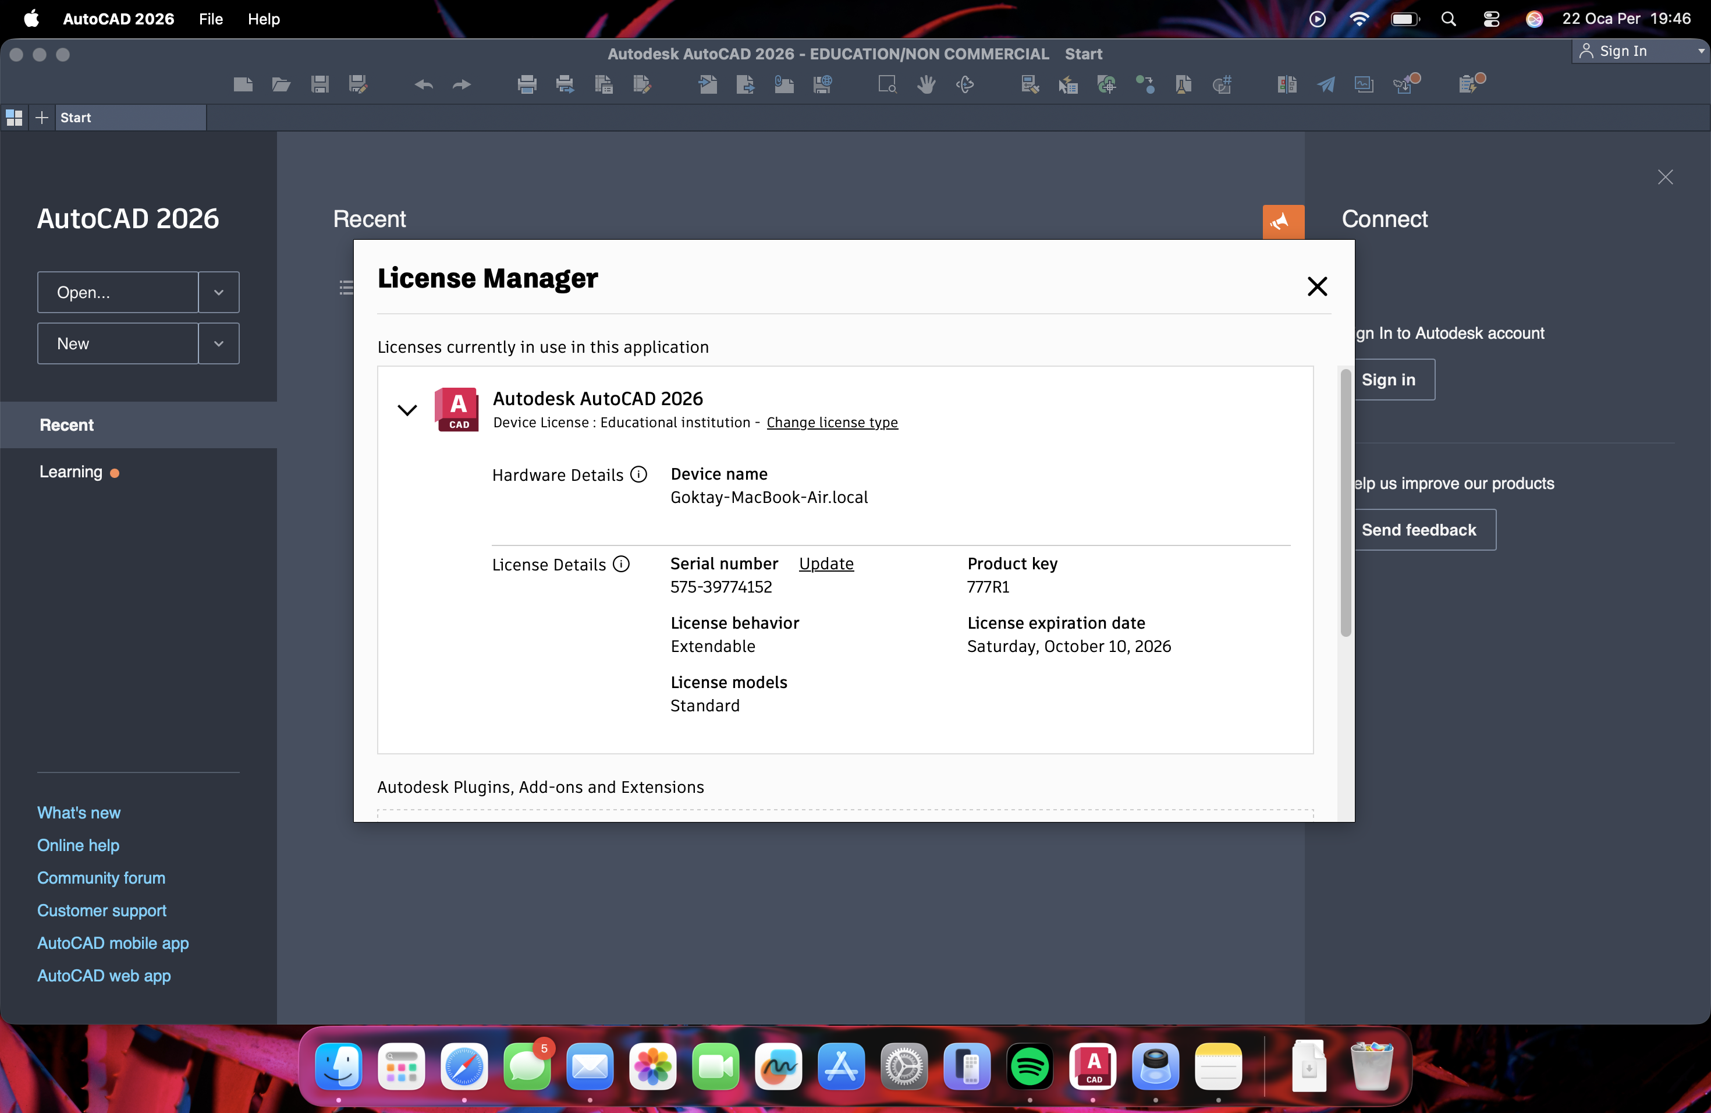The height and width of the screenshot is (1113, 1711).
Task: Click the floppy-with-globe save to web icon
Action: pos(822,85)
